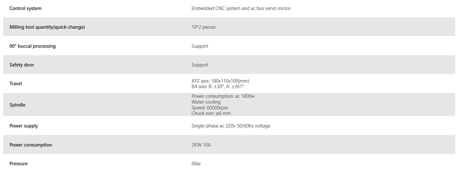Click the 10*2 pieces value
459x173 pixels.
pyautogui.click(x=203, y=27)
